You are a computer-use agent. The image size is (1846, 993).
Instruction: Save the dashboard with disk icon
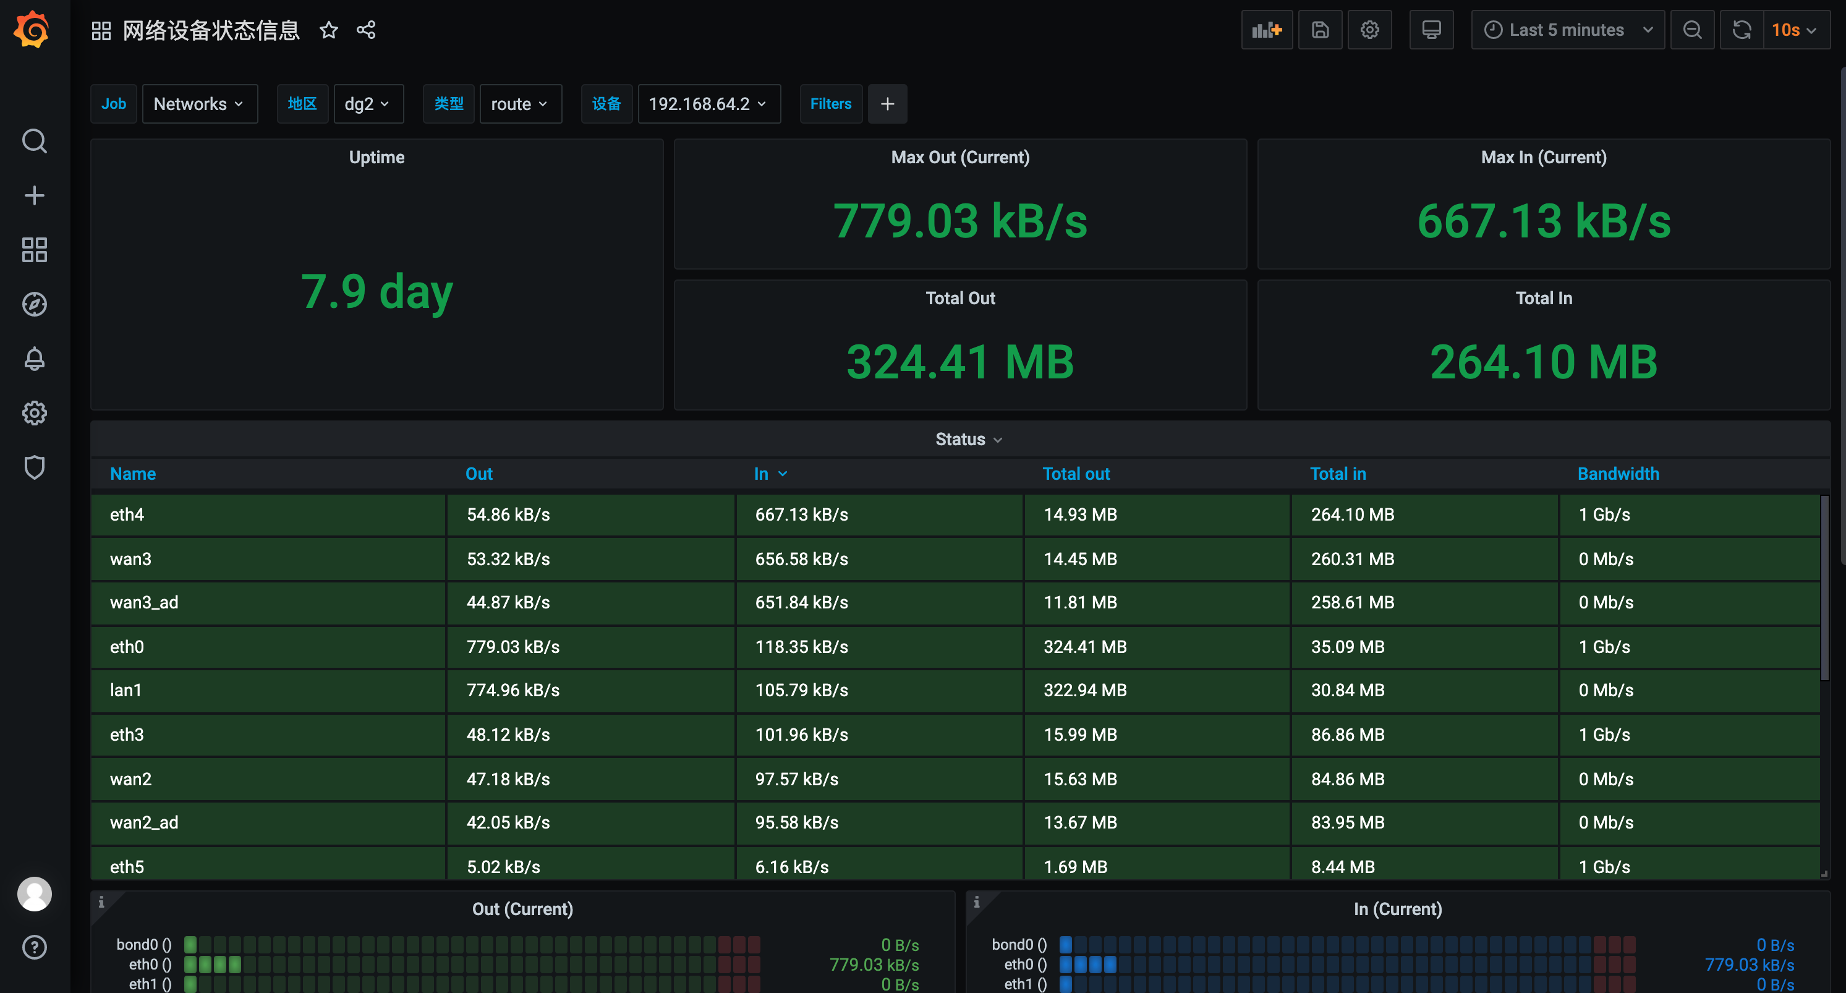[x=1320, y=30]
